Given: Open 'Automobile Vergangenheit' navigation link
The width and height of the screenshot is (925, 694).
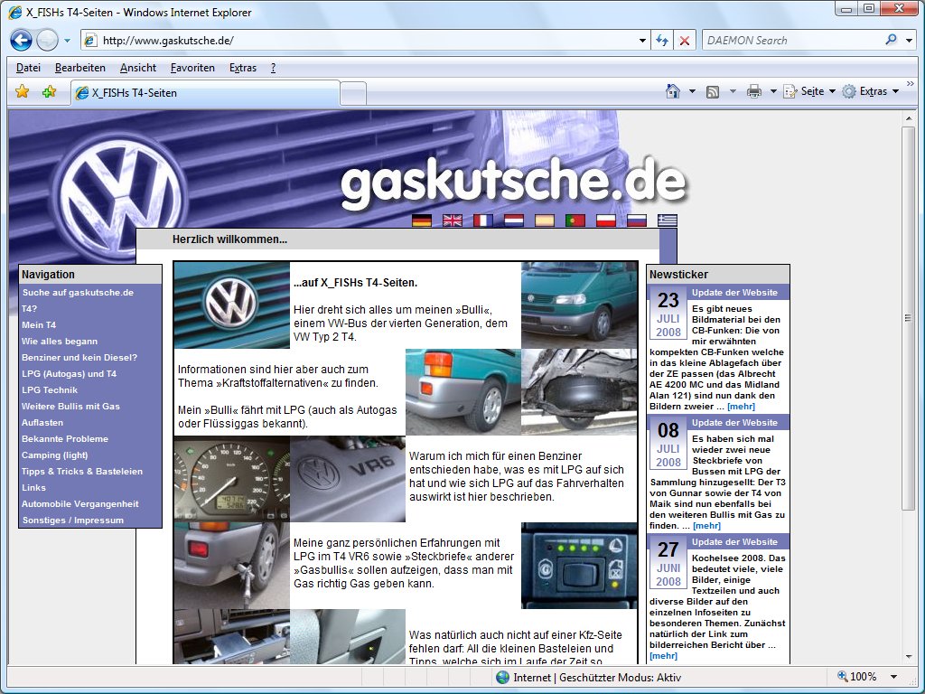Looking at the screenshot, I should pyautogui.click(x=80, y=504).
